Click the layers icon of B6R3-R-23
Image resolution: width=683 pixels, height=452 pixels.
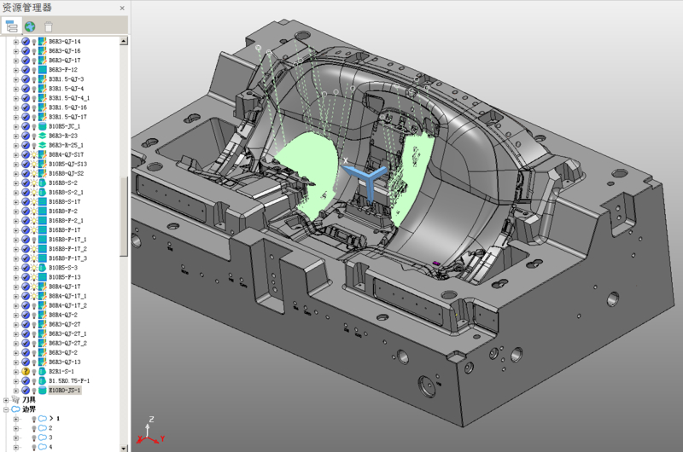pos(42,136)
